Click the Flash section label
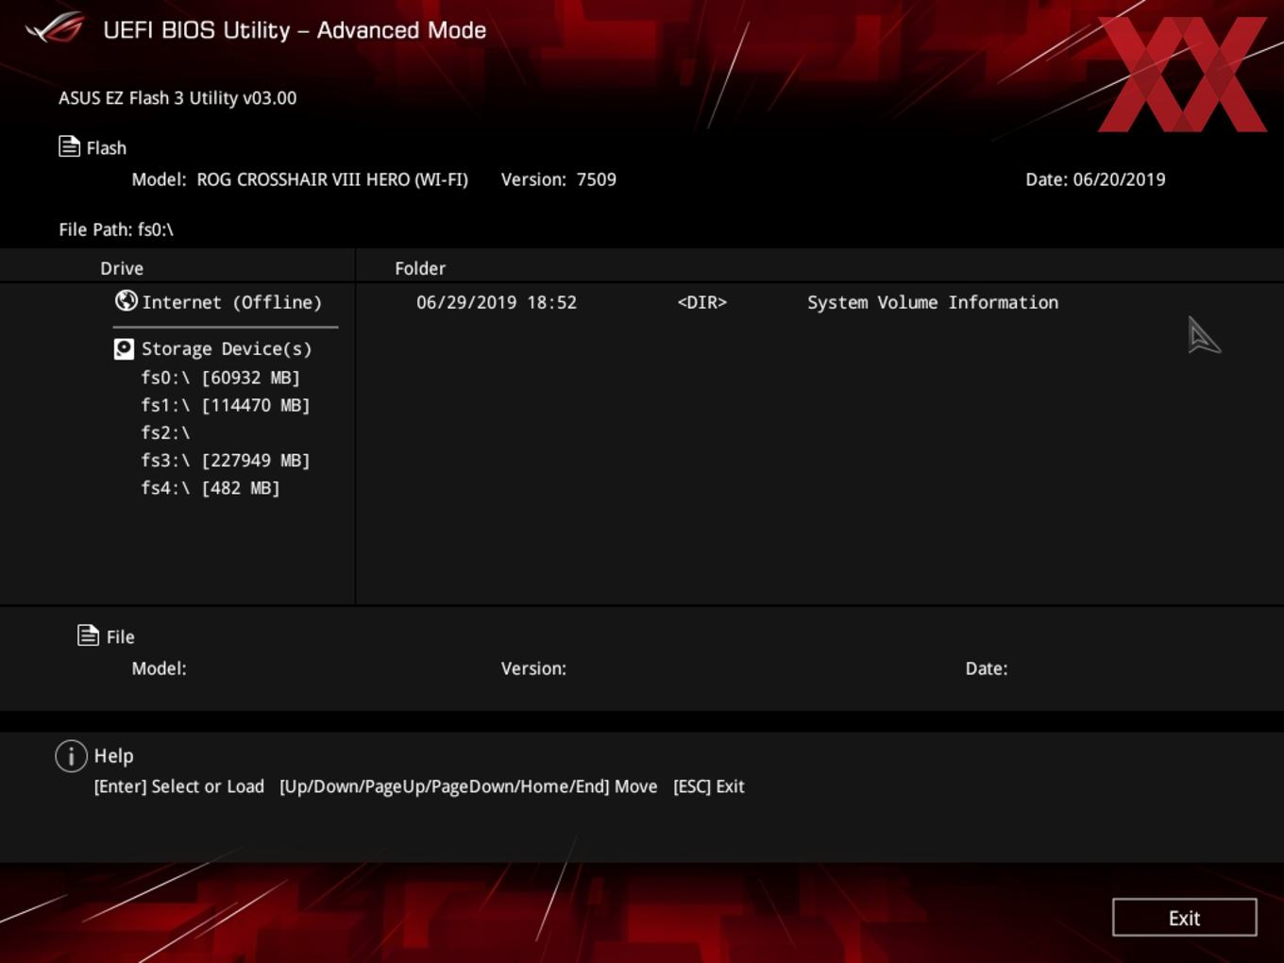 tap(107, 148)
